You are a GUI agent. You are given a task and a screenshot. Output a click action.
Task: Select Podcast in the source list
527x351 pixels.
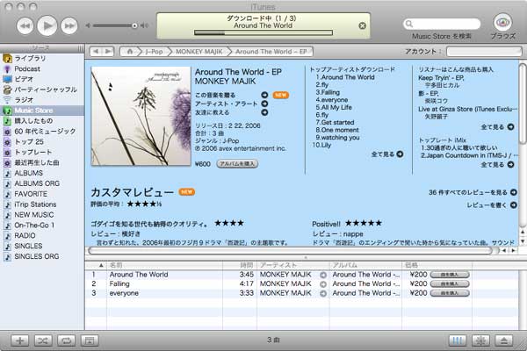point(42,68)
